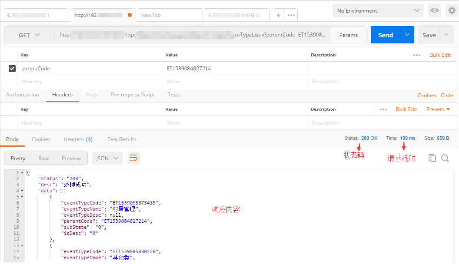This screenshot has width=459, height=264.
Task: Search within the response body
Action: click(445, 158)
